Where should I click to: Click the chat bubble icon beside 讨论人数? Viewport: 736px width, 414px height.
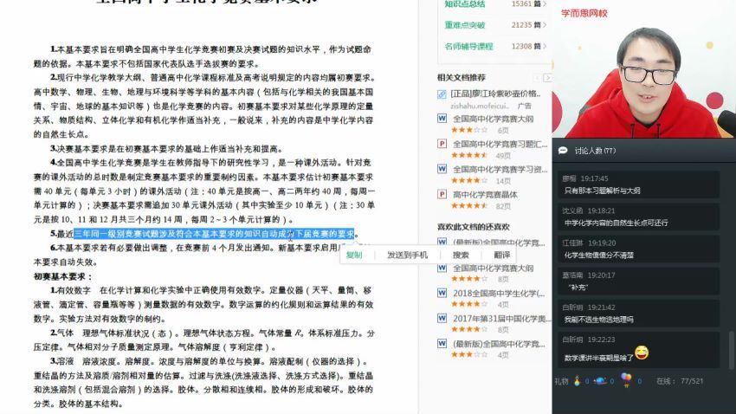pos(563,150)
